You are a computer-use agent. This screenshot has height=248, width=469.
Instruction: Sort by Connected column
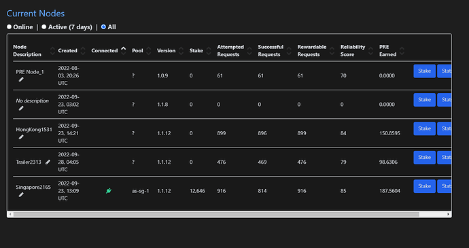[x=123, y=50]
